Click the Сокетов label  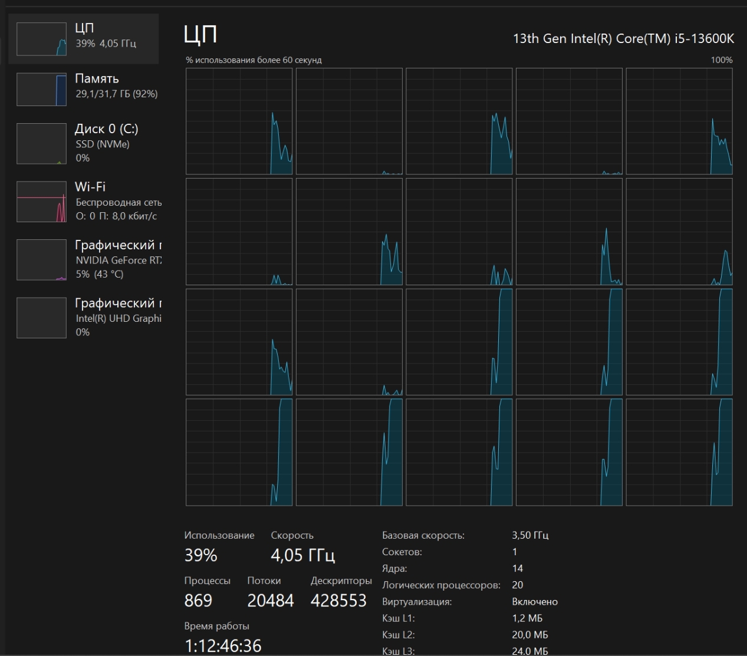pyautogui.click(x=402, y=552)
